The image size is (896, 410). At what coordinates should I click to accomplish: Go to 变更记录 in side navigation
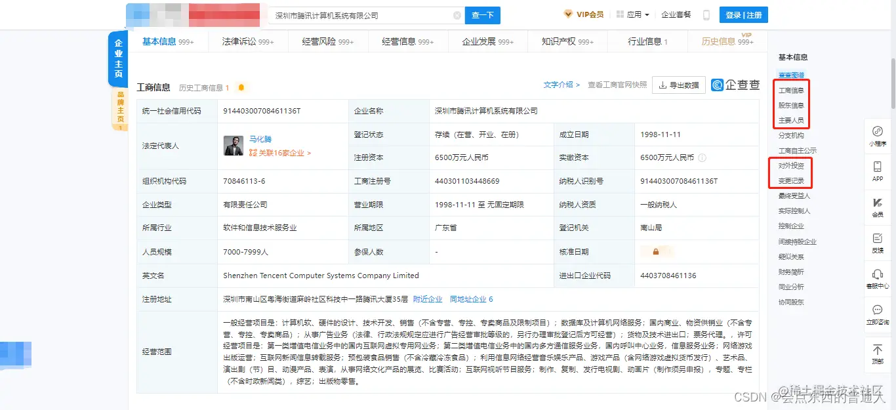pos(791,181)
